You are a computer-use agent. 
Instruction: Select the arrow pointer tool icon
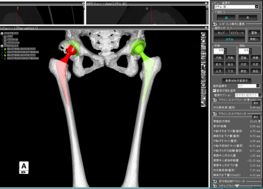203,104
